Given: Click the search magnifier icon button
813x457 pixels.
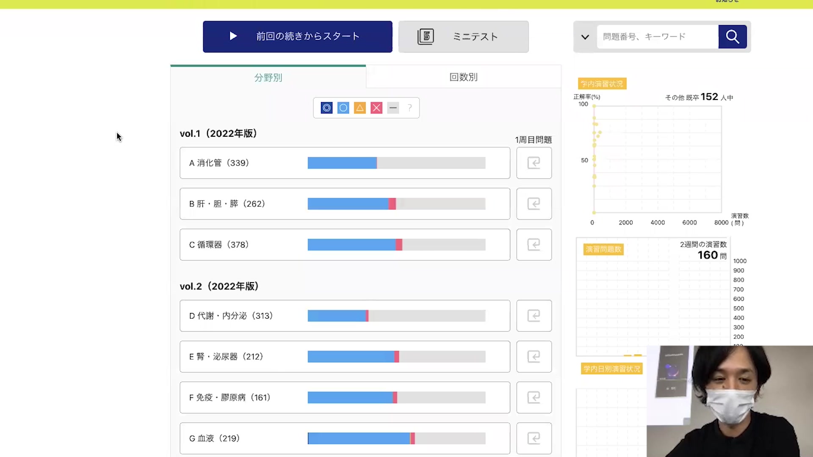Looking at the screenshot, I should coord(732,37).
